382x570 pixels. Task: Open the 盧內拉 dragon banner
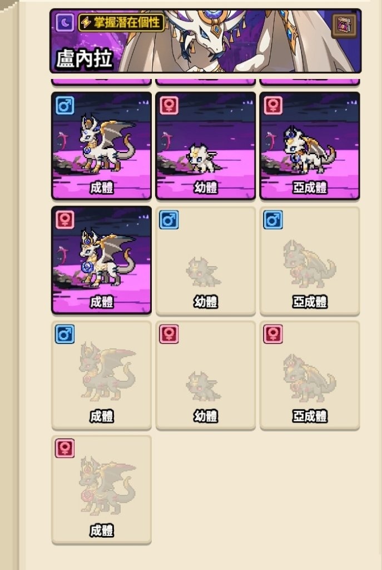206,41
